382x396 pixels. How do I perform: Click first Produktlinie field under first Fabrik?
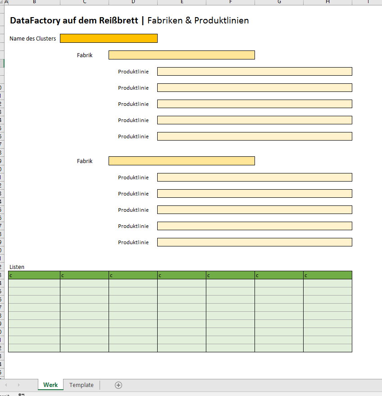click(255, 71)
